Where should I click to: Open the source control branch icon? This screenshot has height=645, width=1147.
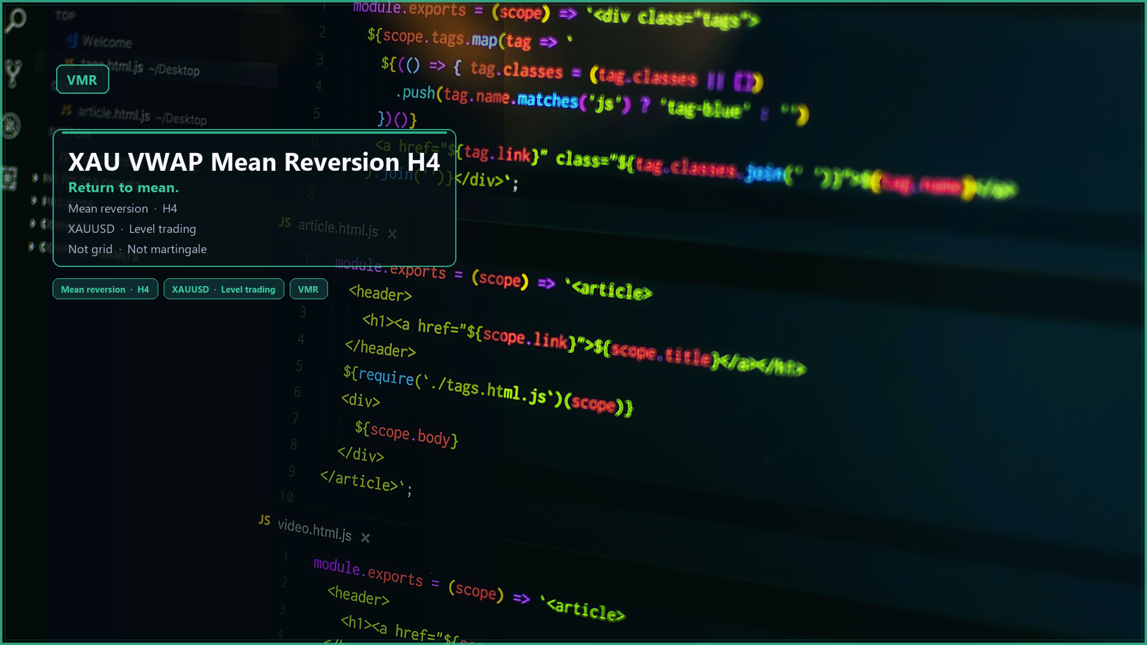pos(13,73)
